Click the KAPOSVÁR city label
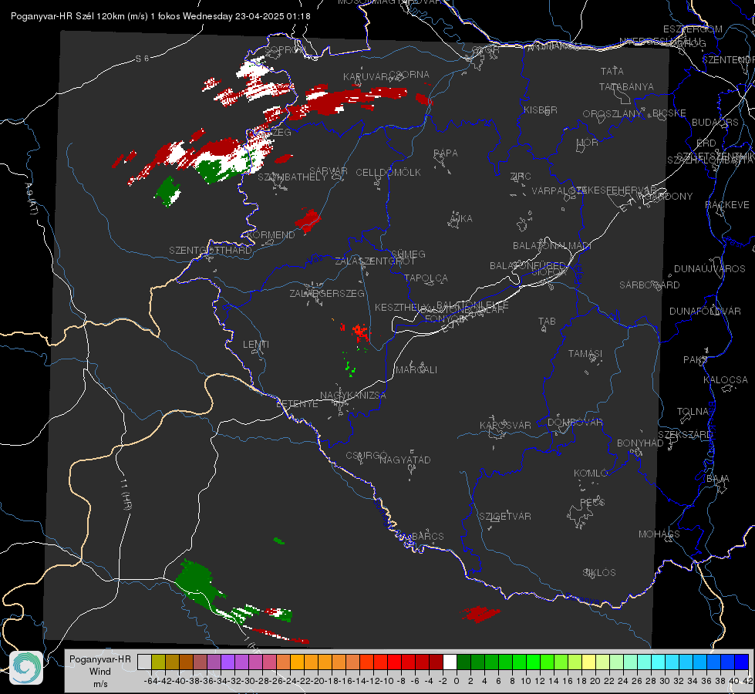 click(x=505, y=425)
